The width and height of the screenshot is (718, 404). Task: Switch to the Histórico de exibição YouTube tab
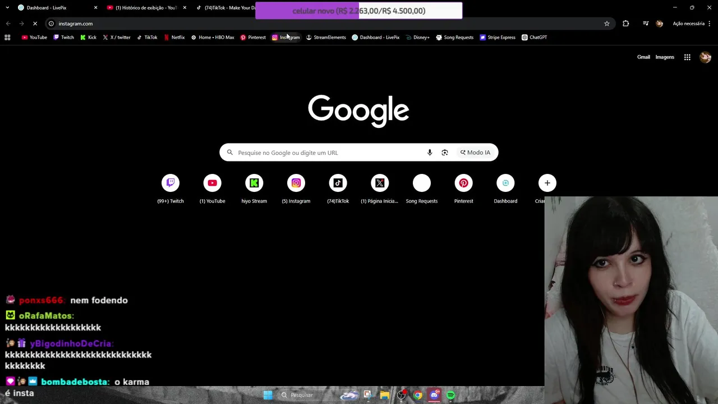point(146,8)
